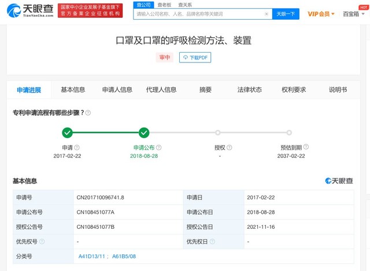Expand the 百宝箱 menu
Screen dimensions: 370x271
[353, 14]
